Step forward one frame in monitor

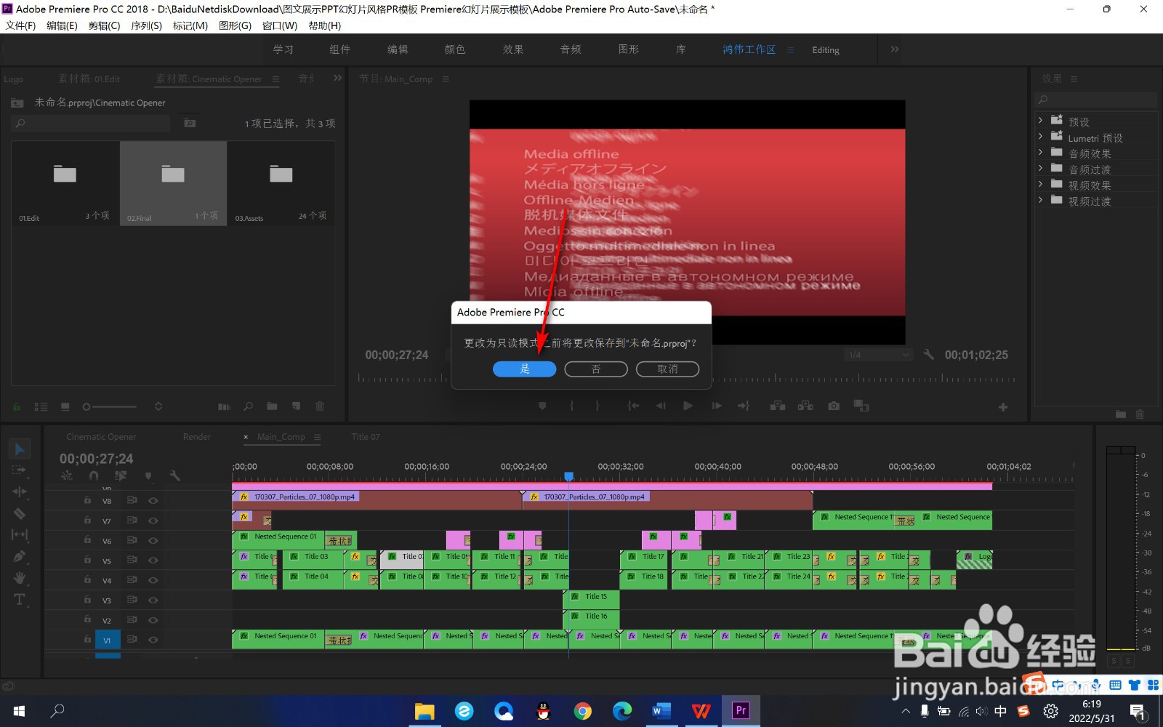click(x=717, y=406)
